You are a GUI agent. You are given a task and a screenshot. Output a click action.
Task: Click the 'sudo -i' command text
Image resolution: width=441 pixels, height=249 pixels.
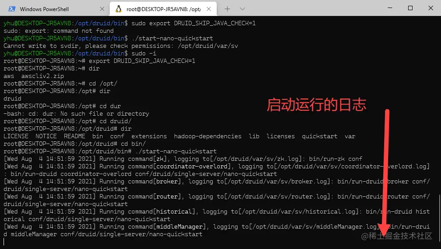tap(144, 54)
